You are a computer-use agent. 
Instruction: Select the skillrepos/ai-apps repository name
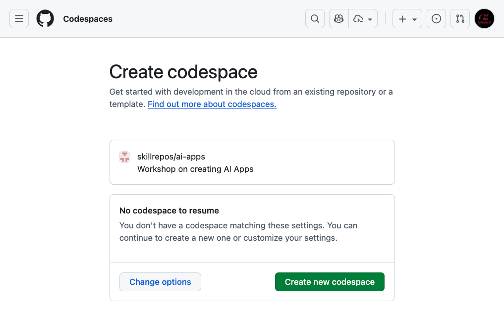pos(171,157)
